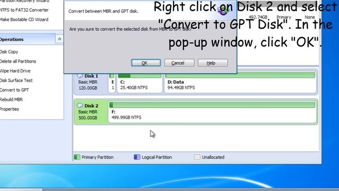Click the Operations panel header
Viewport: 339px width, 191px height.
(28, 39)
